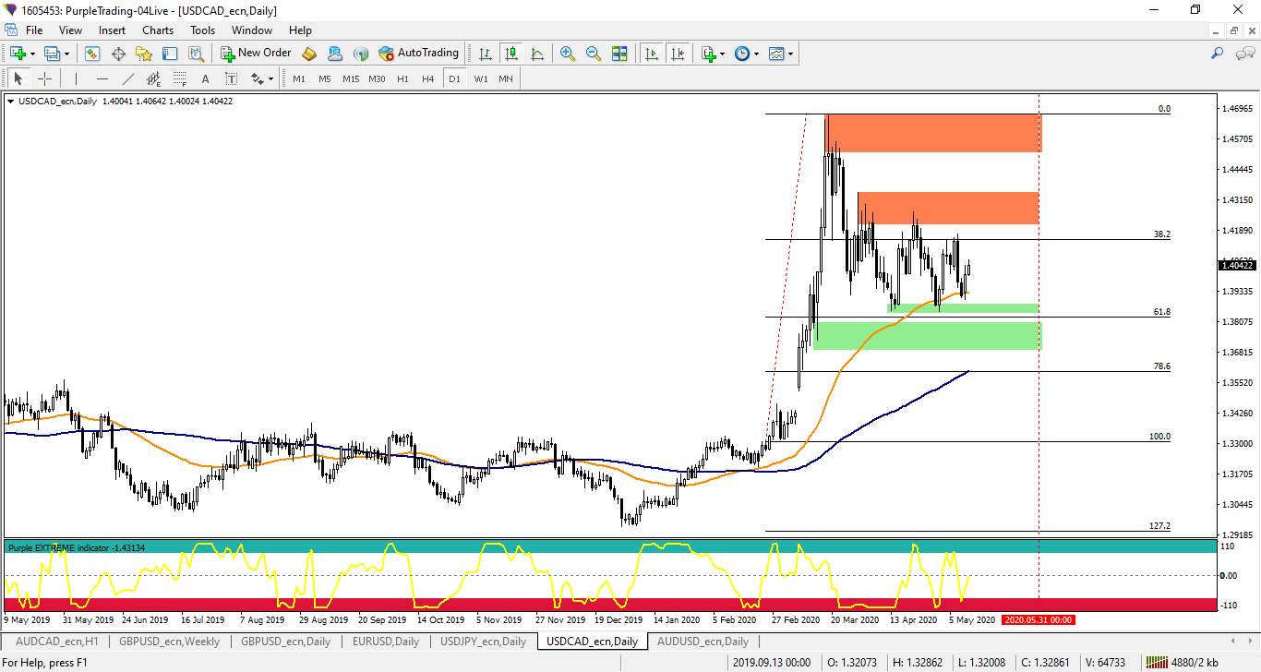Select the W1 timeframe
The width and height of the screenshot is (1261, 672).
[480, 78]
